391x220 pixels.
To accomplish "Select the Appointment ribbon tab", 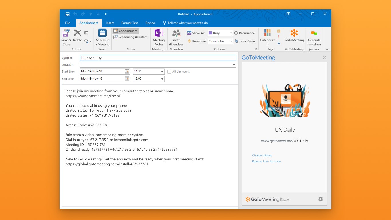I will pos(89,23).
